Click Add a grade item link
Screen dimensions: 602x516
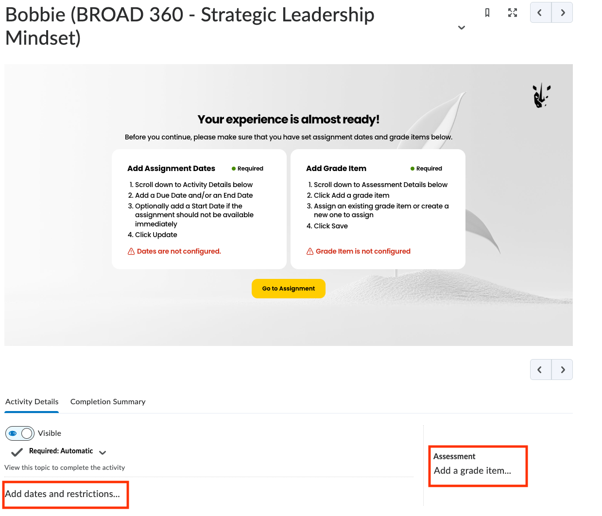tap(472, 471)
